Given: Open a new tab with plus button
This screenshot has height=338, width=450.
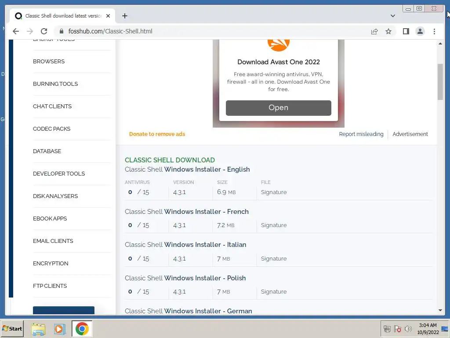Looking at the screenshot, I should click(x=124, y=16).
